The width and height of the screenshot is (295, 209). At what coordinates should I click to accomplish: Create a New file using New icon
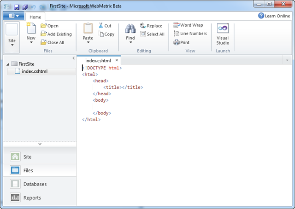tap(31, 29)
